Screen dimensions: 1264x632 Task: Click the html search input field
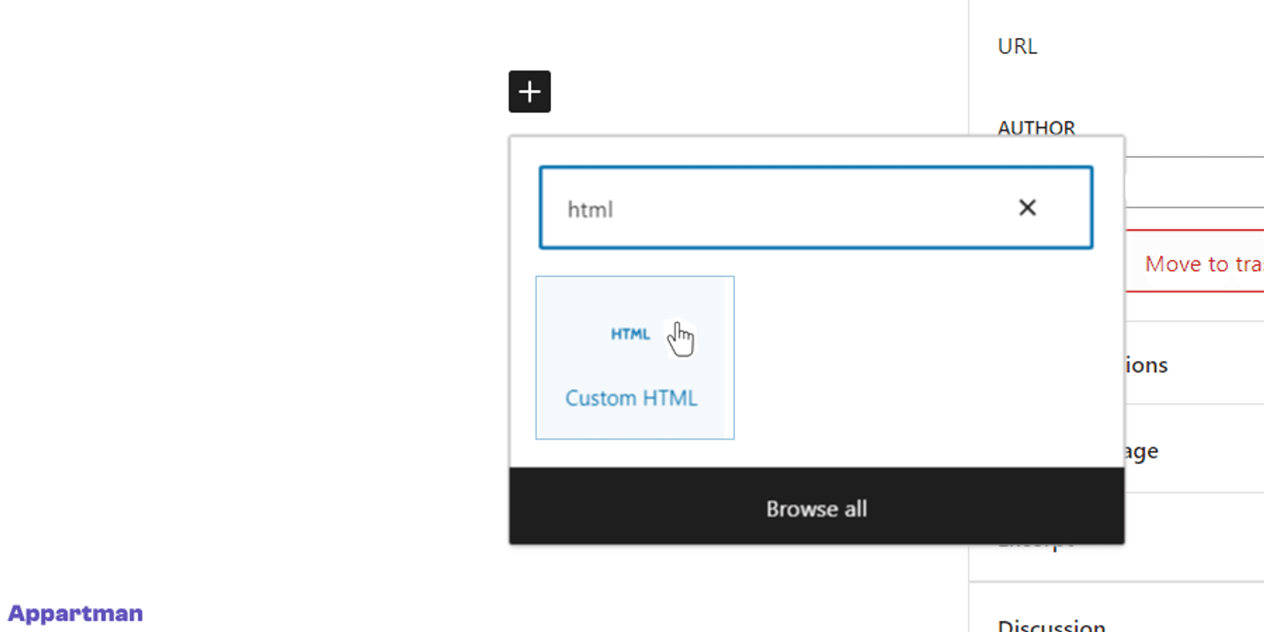pyautogui.click(x=816, y=208)
